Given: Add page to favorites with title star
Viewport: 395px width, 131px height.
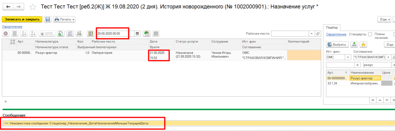Looking at the screenshot, I should point(33,7).
